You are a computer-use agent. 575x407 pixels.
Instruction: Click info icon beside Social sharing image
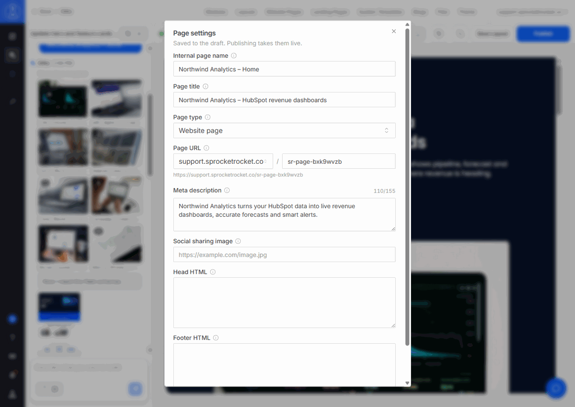click(238, 241)
